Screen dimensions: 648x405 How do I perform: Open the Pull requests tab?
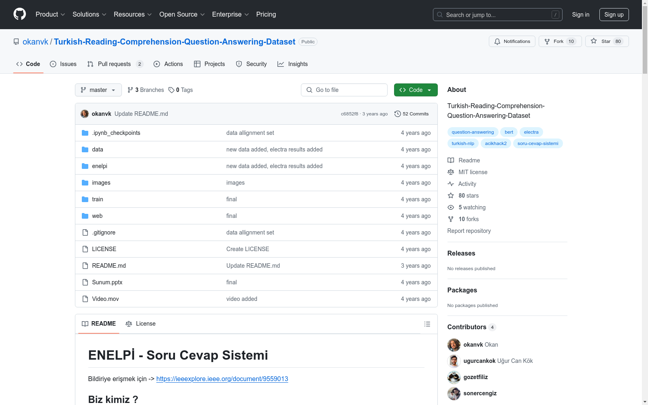(x=115, y=64)
